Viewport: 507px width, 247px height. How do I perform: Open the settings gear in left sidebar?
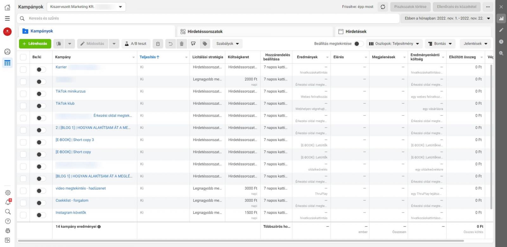click(8, 193)
